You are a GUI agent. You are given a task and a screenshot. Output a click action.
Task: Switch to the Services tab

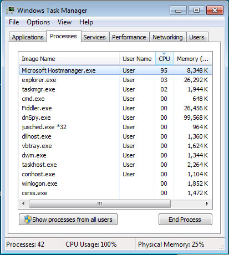pos(94,37)
